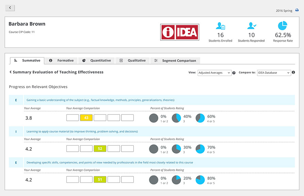Open the Segment Comparison tab
The height and width of the screenshot is (196, 304).
pyautogui.click(x=175, y=61)
